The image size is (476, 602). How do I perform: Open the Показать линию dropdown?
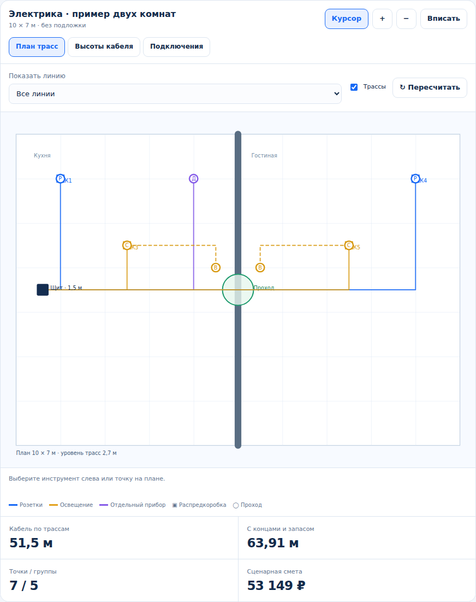[x=175, y=94]
